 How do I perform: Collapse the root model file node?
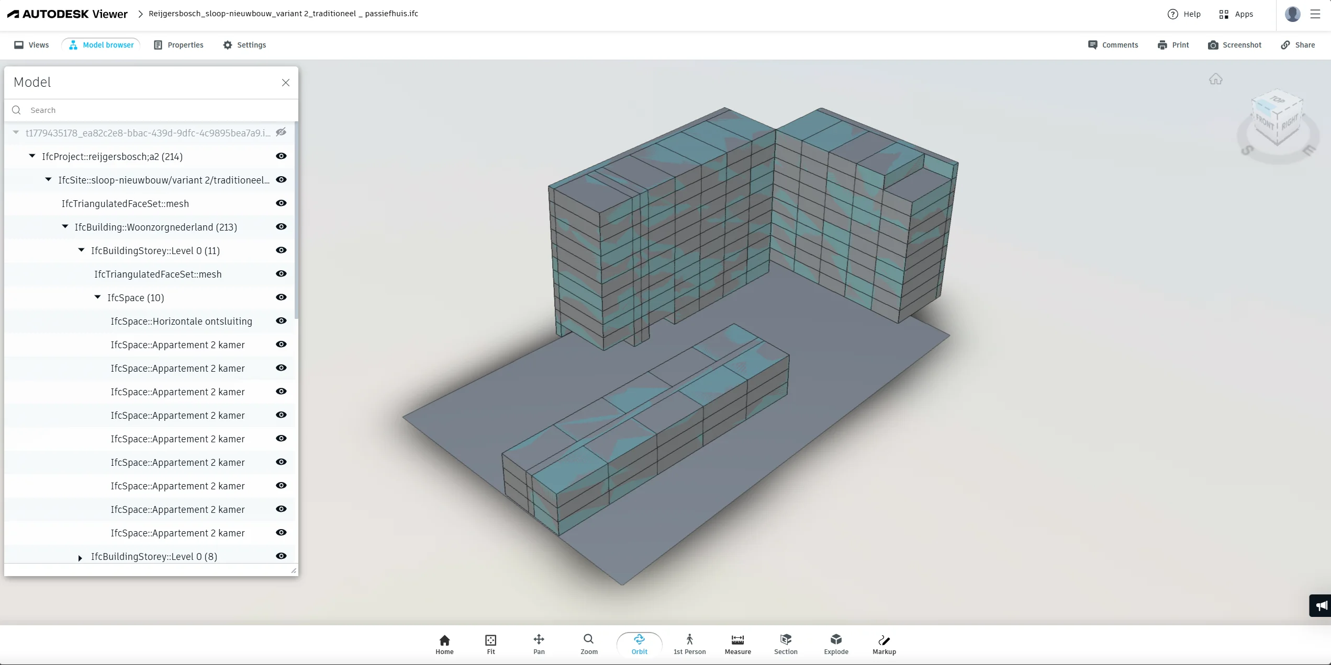point(16,133)
